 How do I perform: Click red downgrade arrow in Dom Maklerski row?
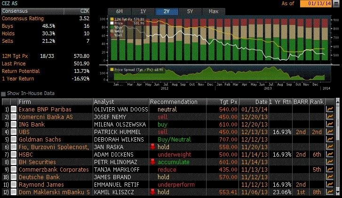click(153, 192)
